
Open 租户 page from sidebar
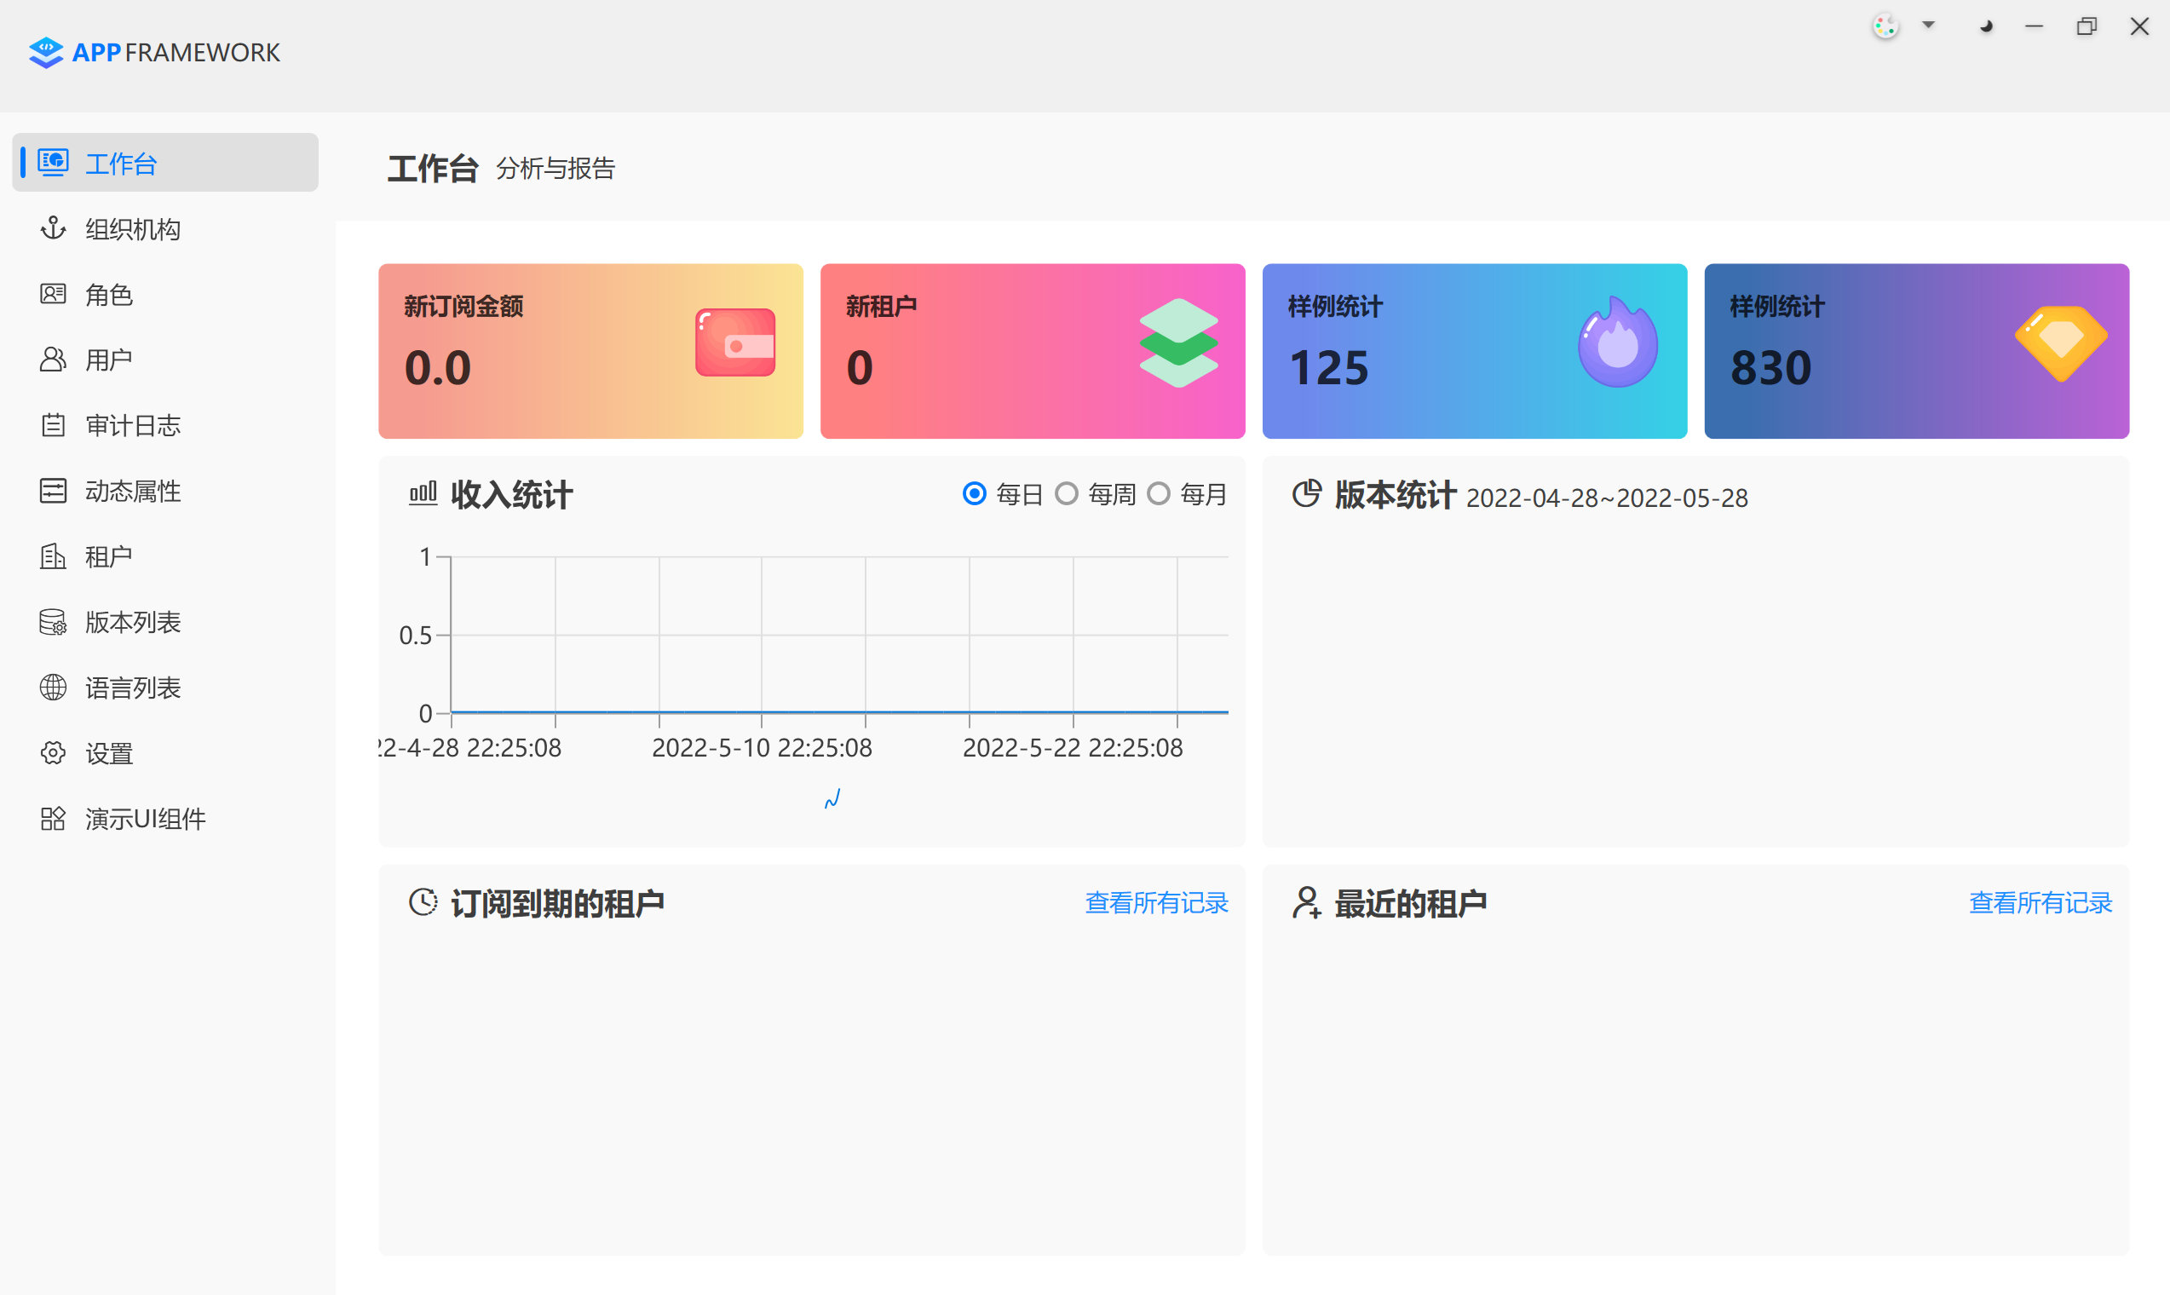(x=109, y=556)
